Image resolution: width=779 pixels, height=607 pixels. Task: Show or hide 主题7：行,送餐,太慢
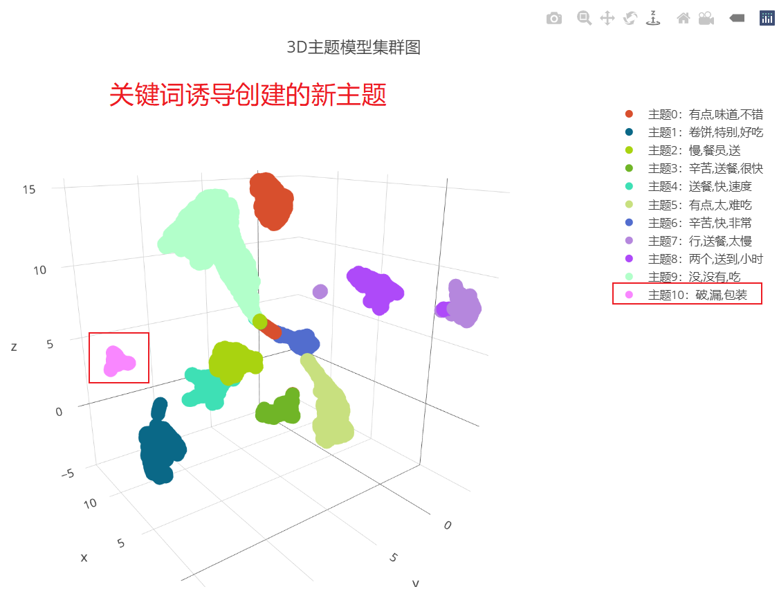coord(688,241)
